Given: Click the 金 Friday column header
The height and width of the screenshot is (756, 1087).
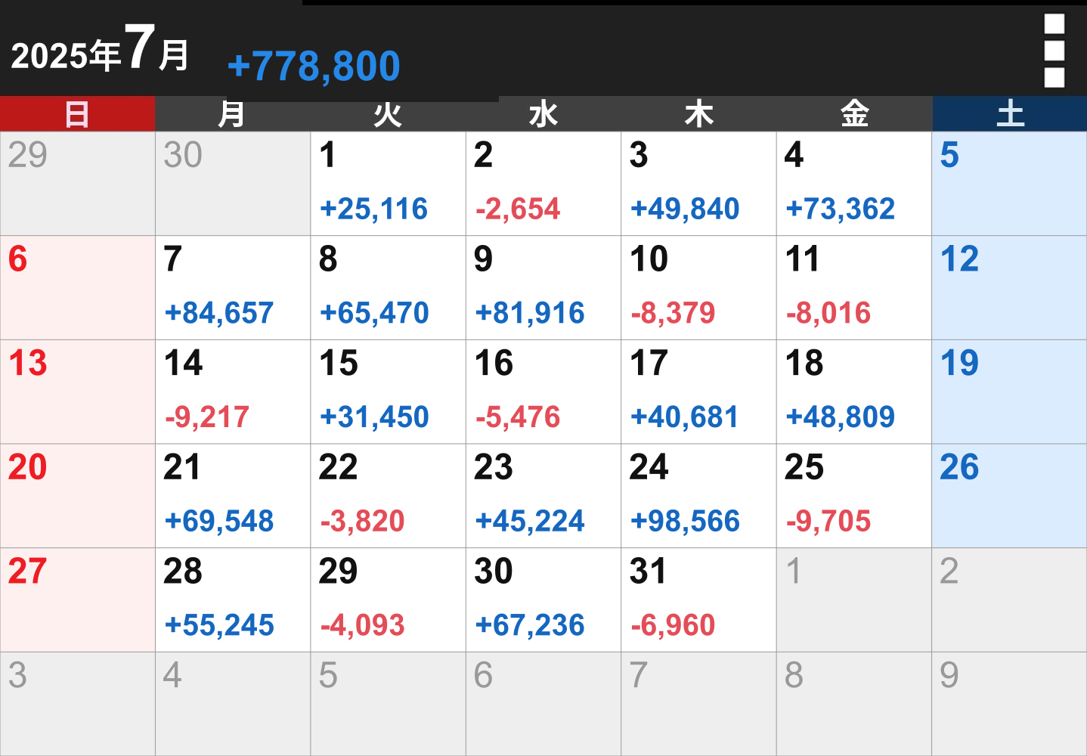Looking at the screenshot, I should [854, 114].
